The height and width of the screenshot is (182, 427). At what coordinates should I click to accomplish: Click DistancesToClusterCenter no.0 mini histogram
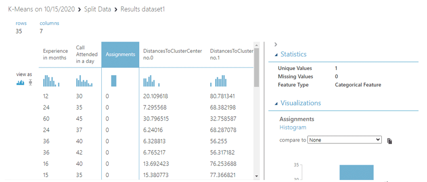pyautogui.click(x=151, y=81)
